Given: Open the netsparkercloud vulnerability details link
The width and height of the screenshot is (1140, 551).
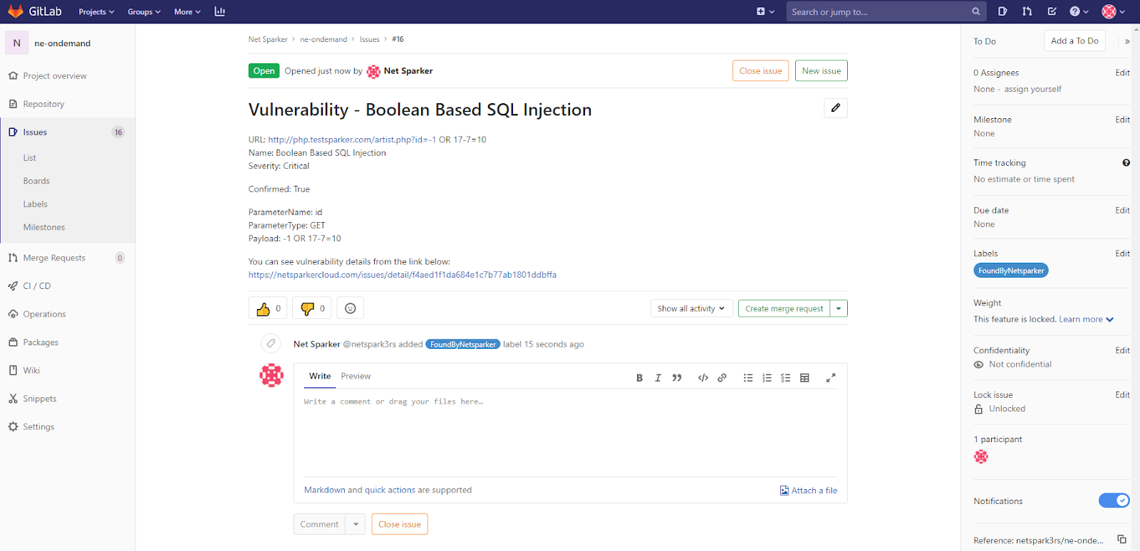Looking at the screenshot, I should (402, 275).
